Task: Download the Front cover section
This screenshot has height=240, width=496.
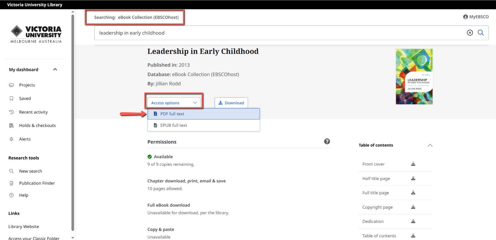Action: 413,164
